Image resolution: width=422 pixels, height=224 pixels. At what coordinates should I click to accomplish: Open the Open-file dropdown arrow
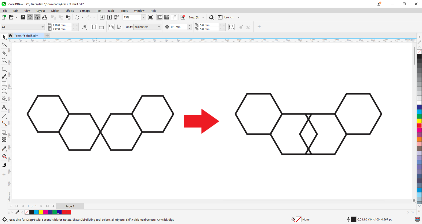(16, 17)
